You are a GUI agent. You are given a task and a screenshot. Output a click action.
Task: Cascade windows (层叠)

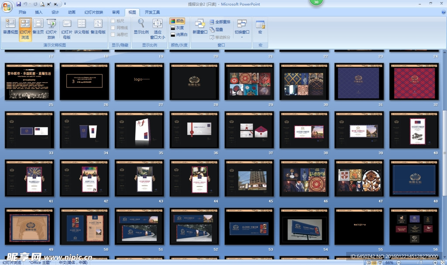coord(217,30)
